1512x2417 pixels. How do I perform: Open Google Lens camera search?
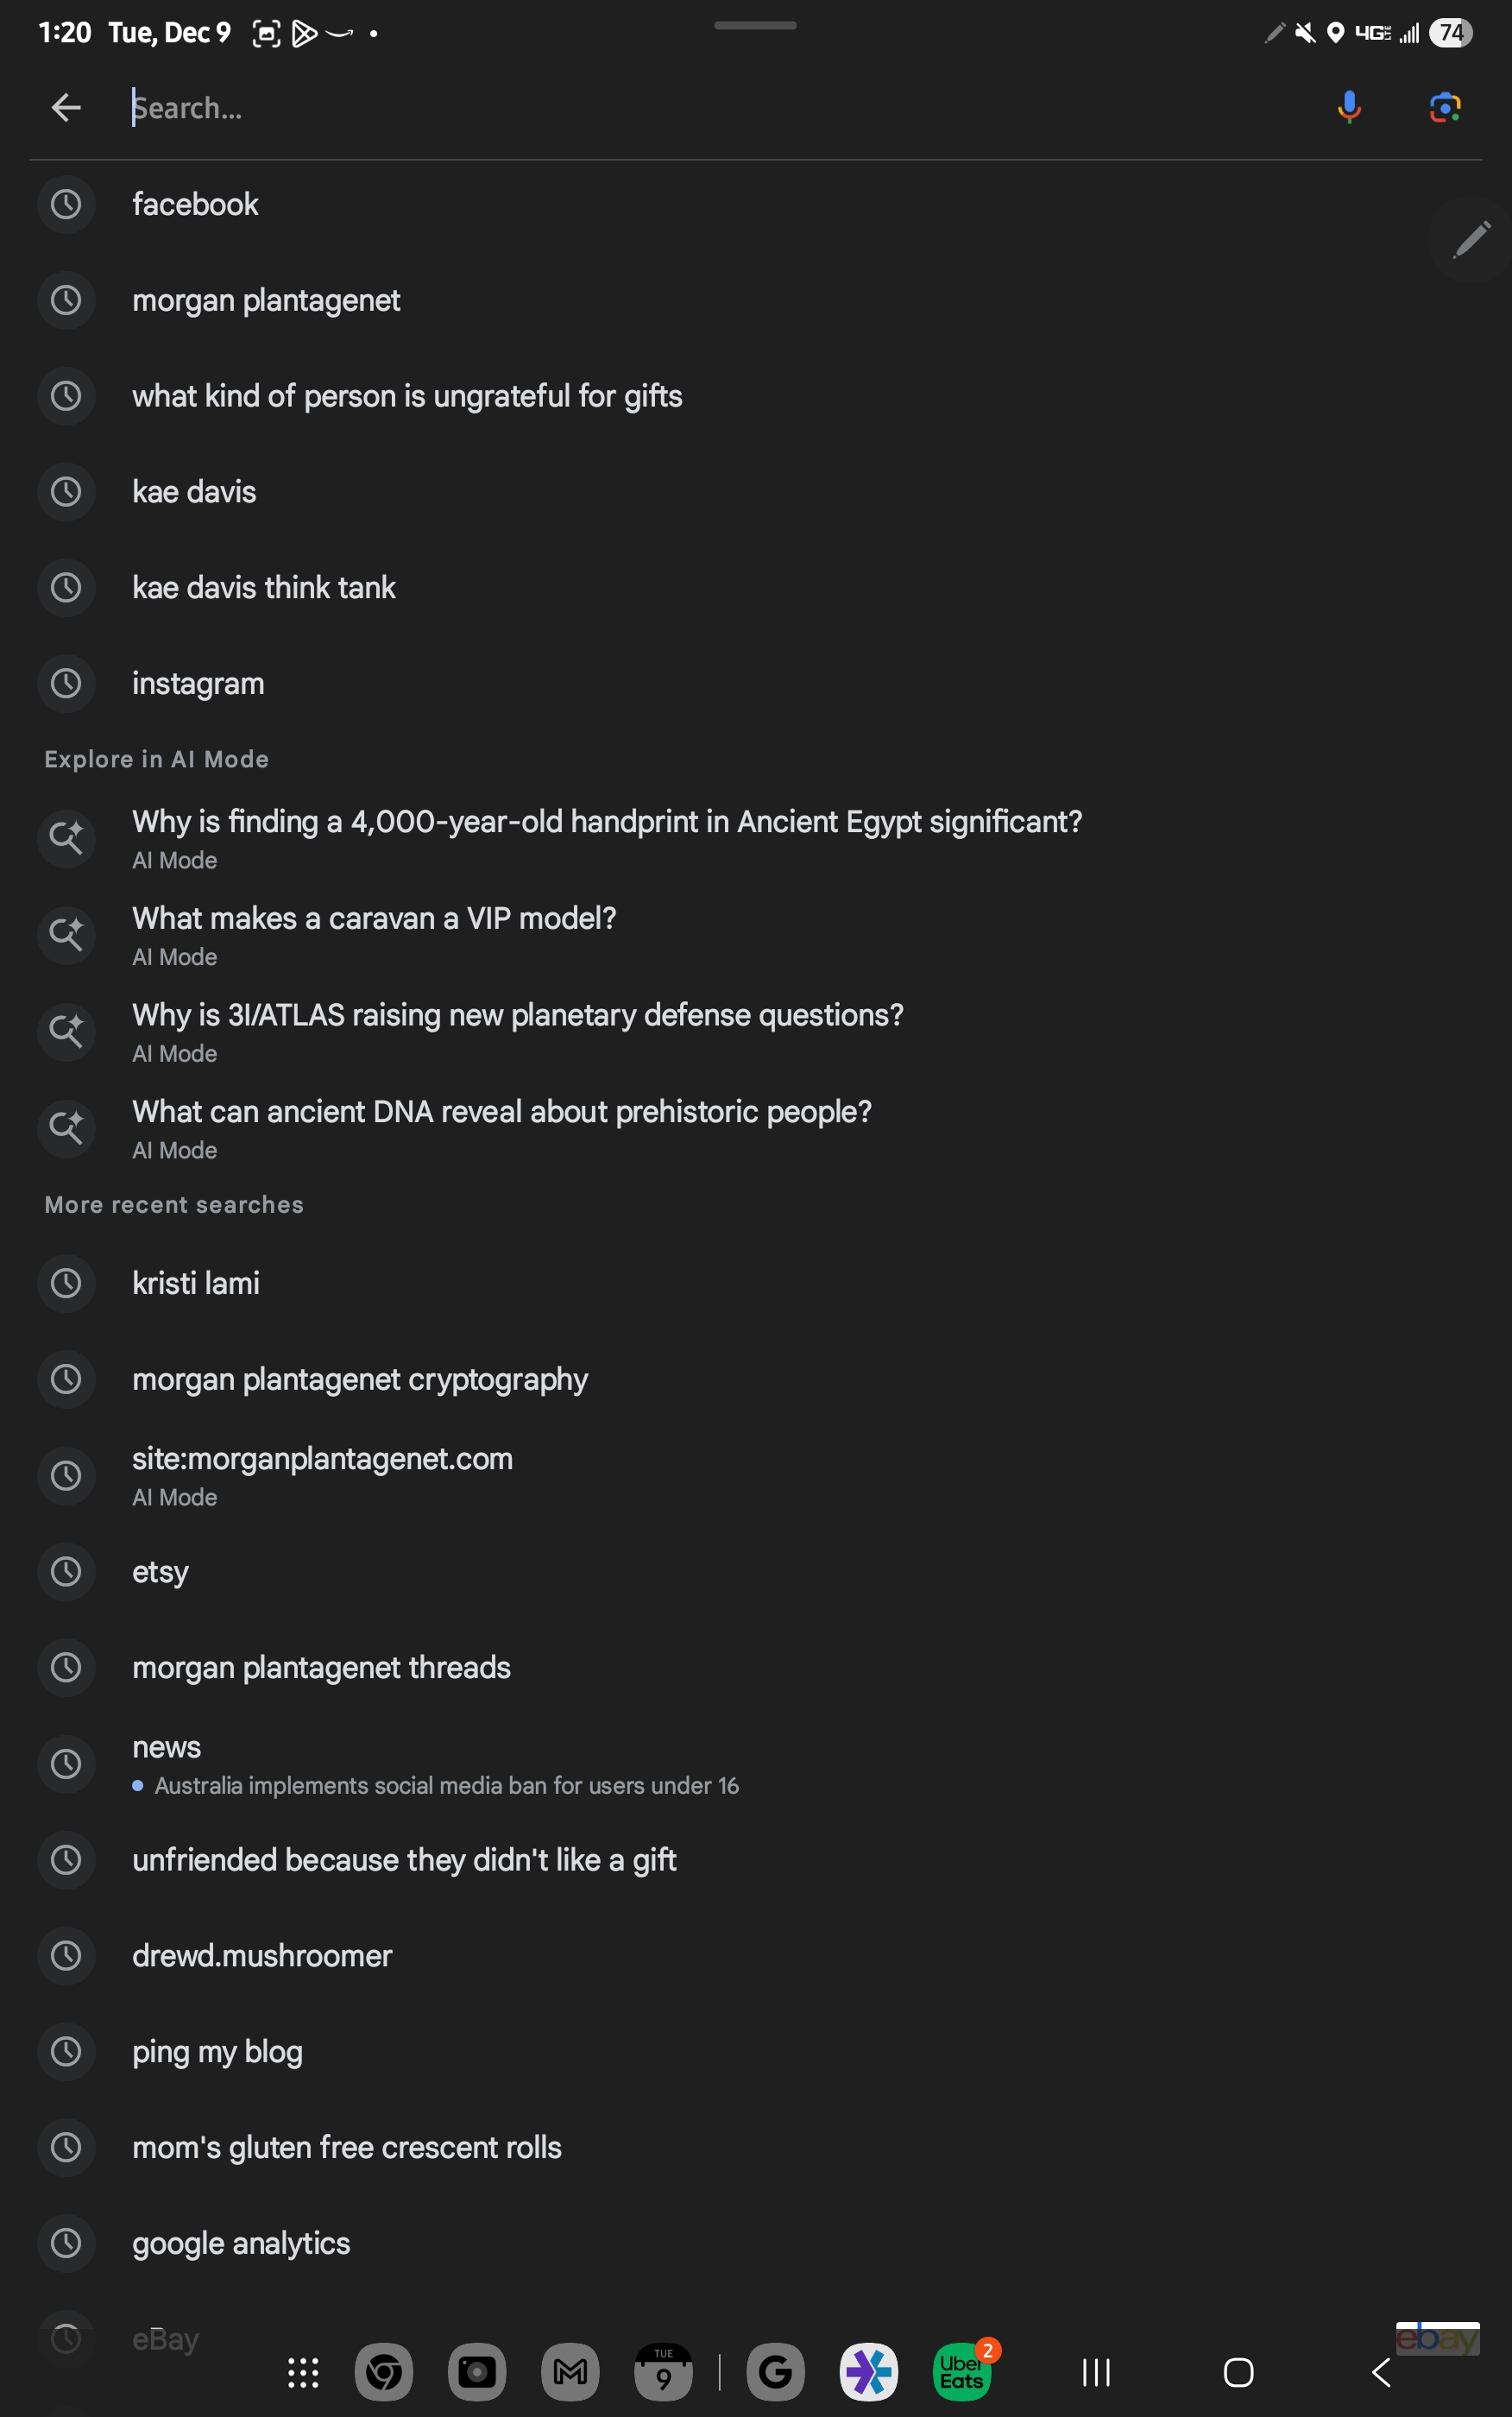1444,107
